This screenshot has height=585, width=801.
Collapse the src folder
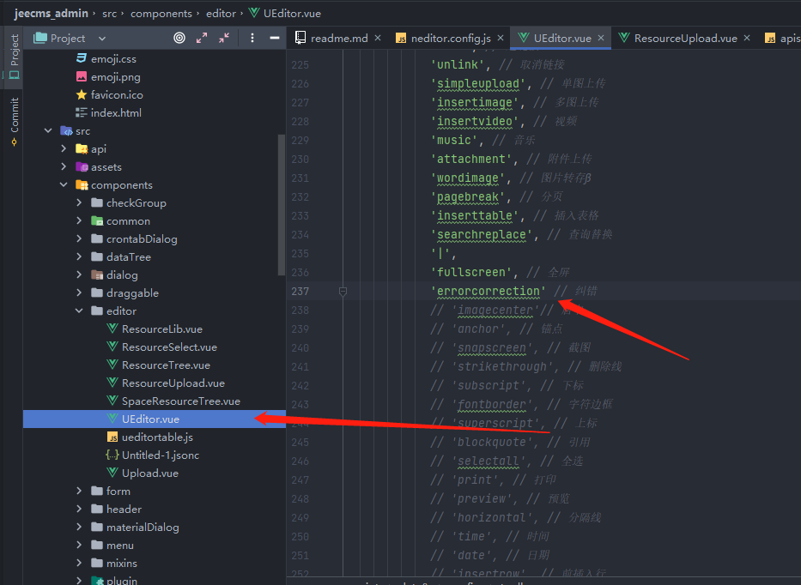point(48,131)
